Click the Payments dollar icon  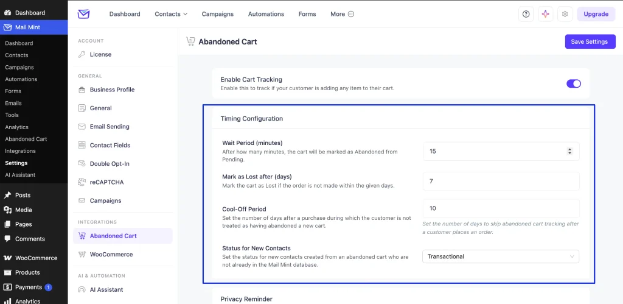7,287
